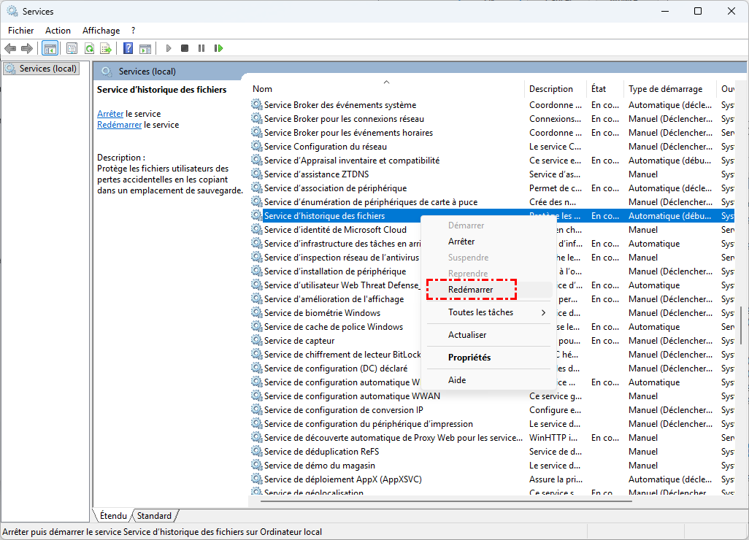Click the Refresh toolbar icon
749x540 pixels.
point(89,48)
